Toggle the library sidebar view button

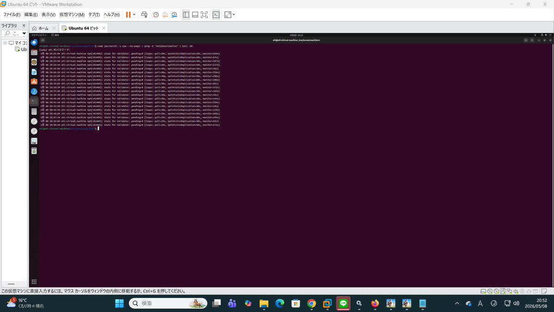[186, 15]
